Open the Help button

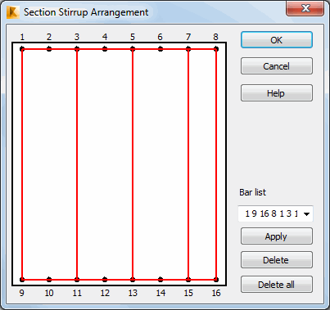(x=277, y=93)
